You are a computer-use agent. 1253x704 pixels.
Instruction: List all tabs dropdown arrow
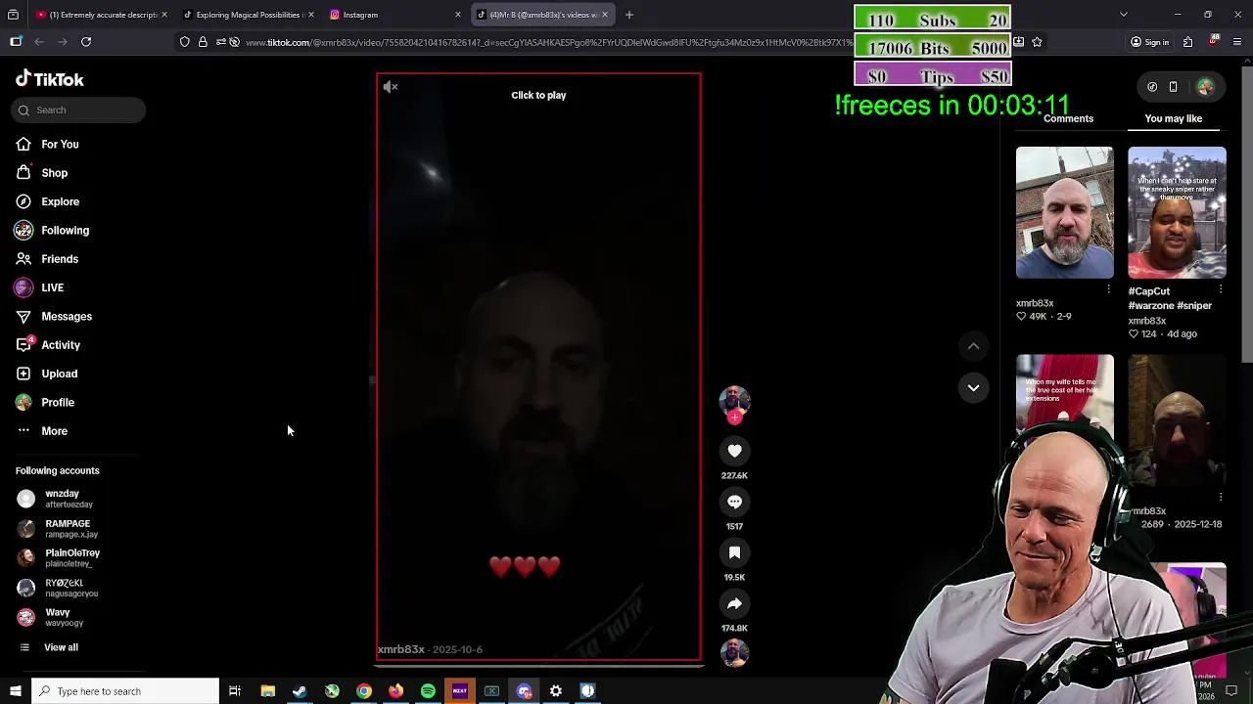(x=1123, y=15)
